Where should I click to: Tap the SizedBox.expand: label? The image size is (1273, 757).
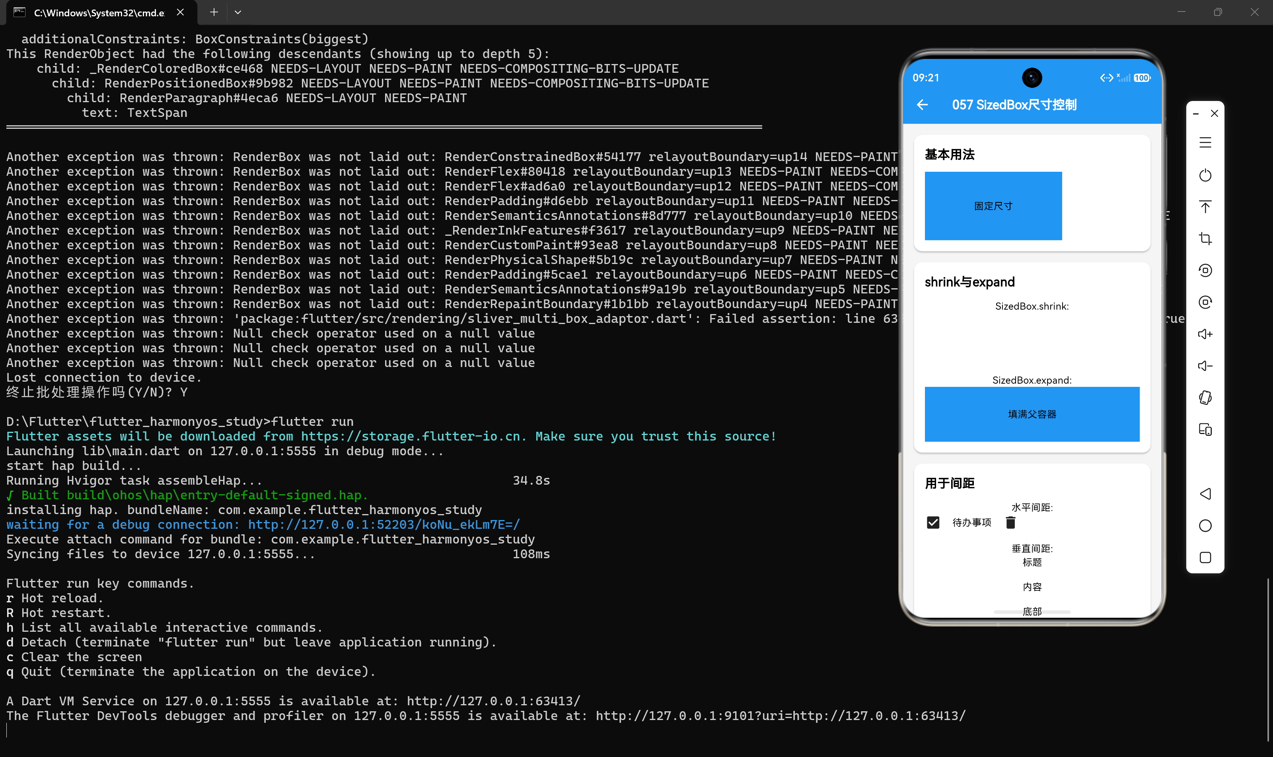tap(1032, 380)
